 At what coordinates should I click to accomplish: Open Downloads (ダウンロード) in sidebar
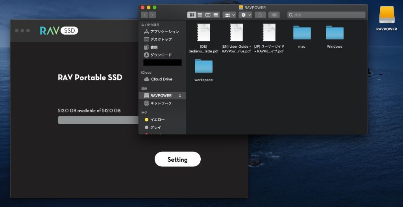coord(162,55)
